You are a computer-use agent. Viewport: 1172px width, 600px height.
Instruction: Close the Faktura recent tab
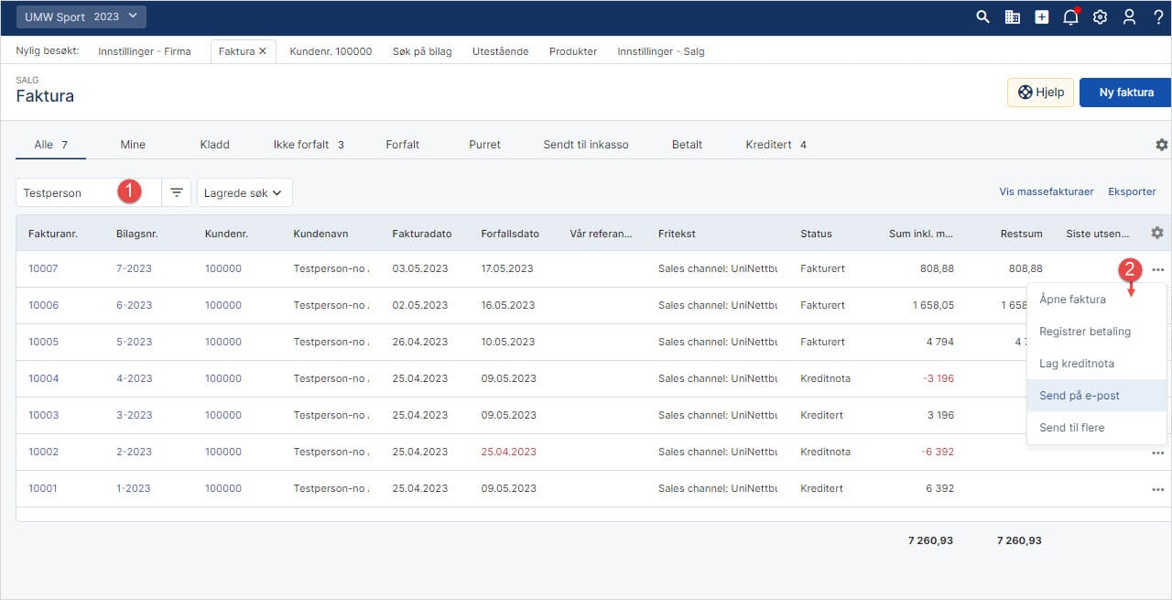[263, 51]
